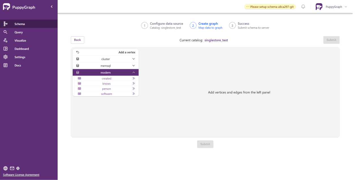362x180 pixels.
Task: Click the Visualize graph icon
Action: click(x=5, y=40)
